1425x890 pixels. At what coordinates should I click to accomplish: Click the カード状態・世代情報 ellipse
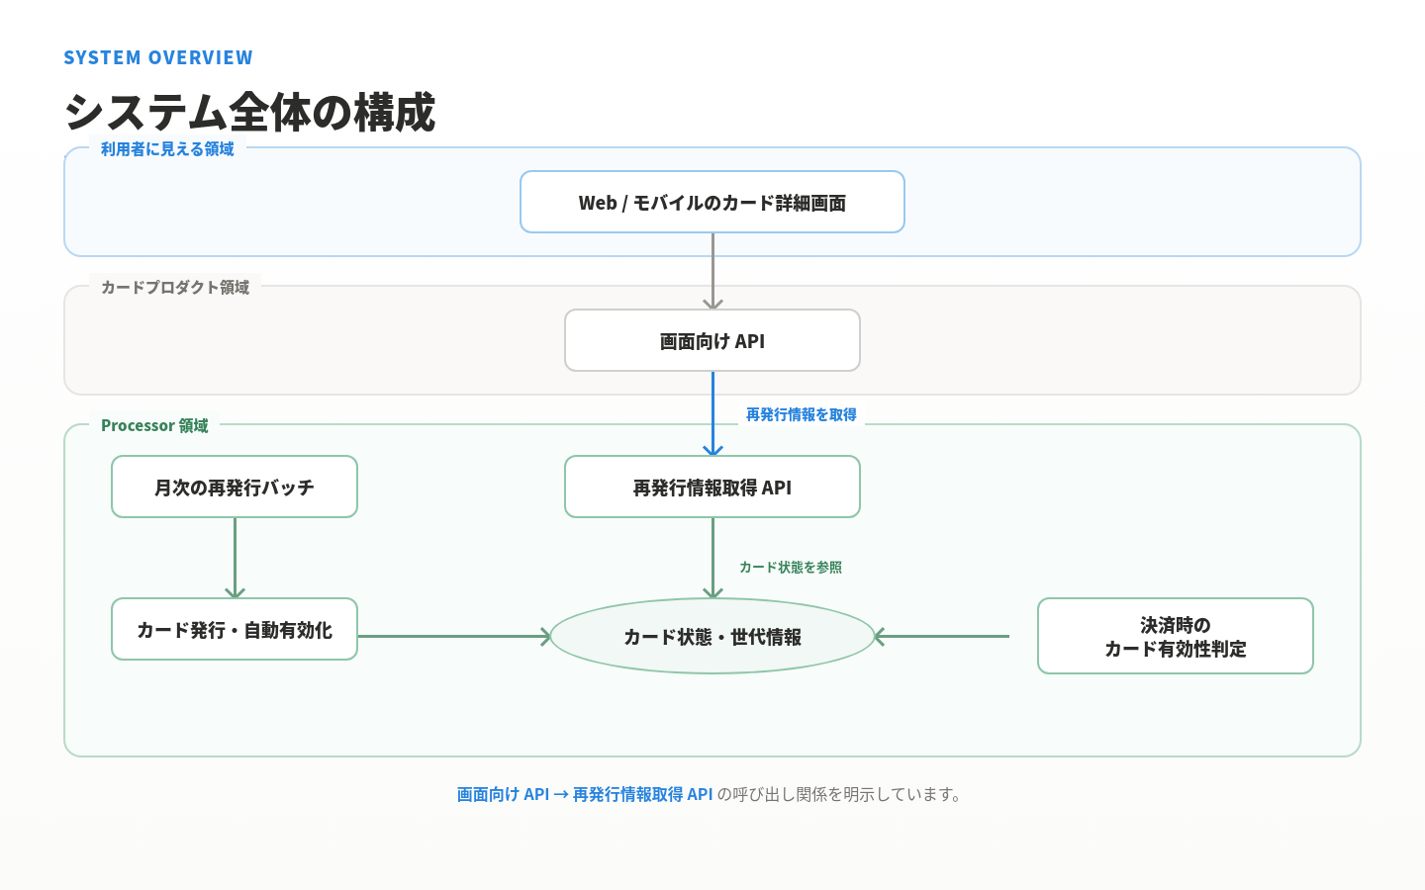[712, 637]
